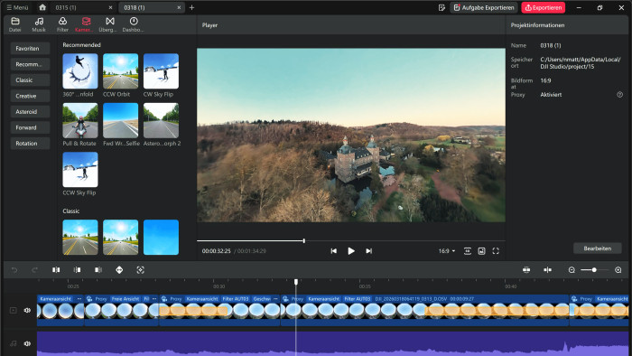Image resolution: width=632 pixels, height=356 pixels.
Task: Trim clip right of playhead
Action: click(98, 270)
